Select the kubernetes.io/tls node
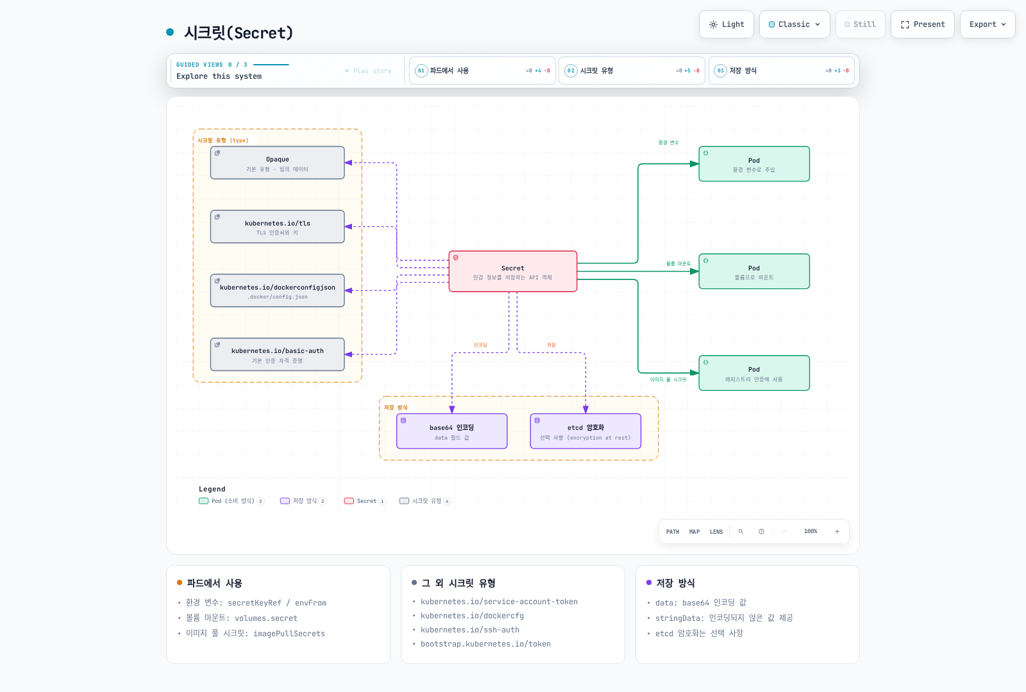The image size is (1026, 692). coord(278,227)
